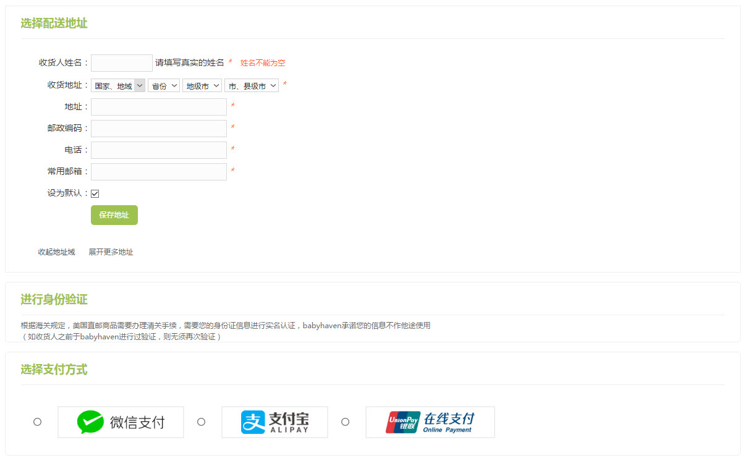
Task: Focus the 地址 input field
Action: tap(159, 107)
